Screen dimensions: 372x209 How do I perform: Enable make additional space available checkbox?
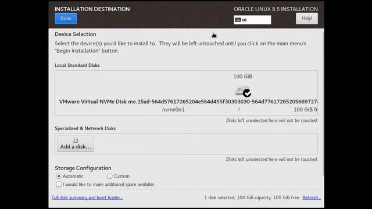click(59, 185)
